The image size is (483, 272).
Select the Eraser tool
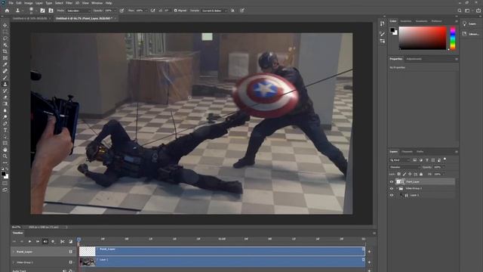5,97
